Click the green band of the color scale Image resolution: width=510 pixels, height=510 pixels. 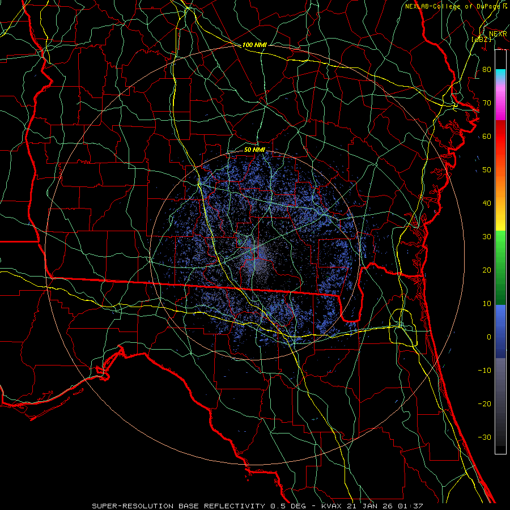500,267
